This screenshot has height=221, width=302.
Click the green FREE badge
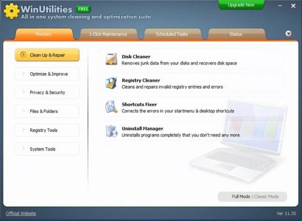[x=83, y=9]
